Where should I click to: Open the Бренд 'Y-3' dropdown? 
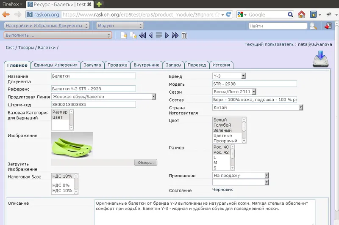coord(229,76)
